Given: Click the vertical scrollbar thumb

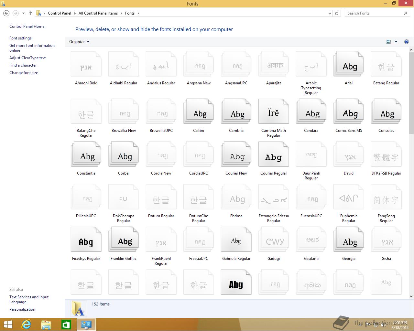Looking at the screenshot, I should pyautogui.click(x=411, y=93).
